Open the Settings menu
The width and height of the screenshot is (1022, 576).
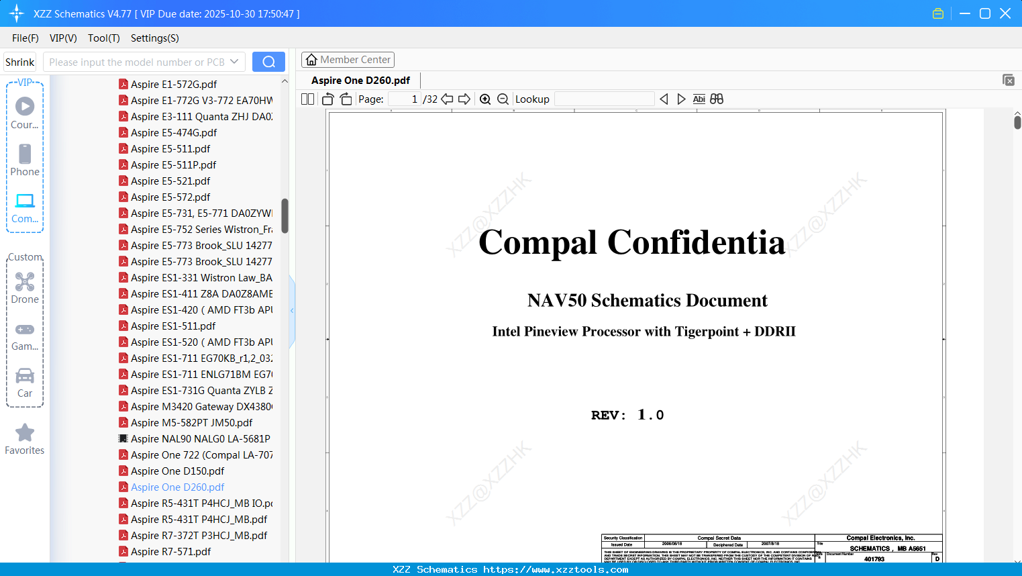(155, 38)
